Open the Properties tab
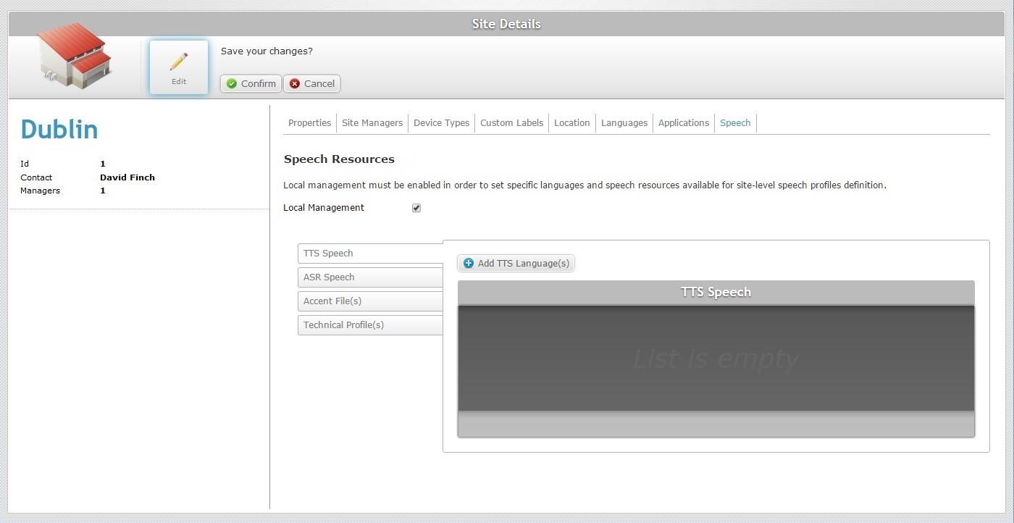 [x=309, y=123]
